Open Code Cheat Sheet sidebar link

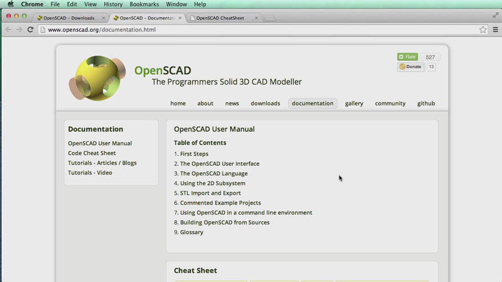click(92, 153)
